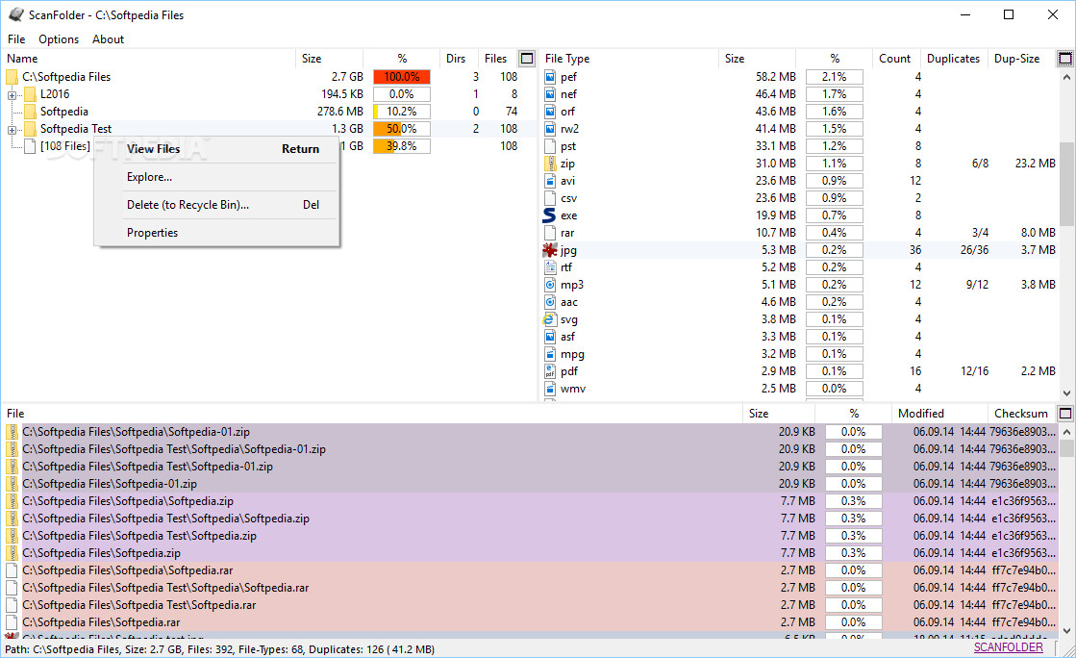This screenshot has width=1076, height=658.
Task: Click the Softpedia folder icon in tree
Action: [x=30, y=112]
